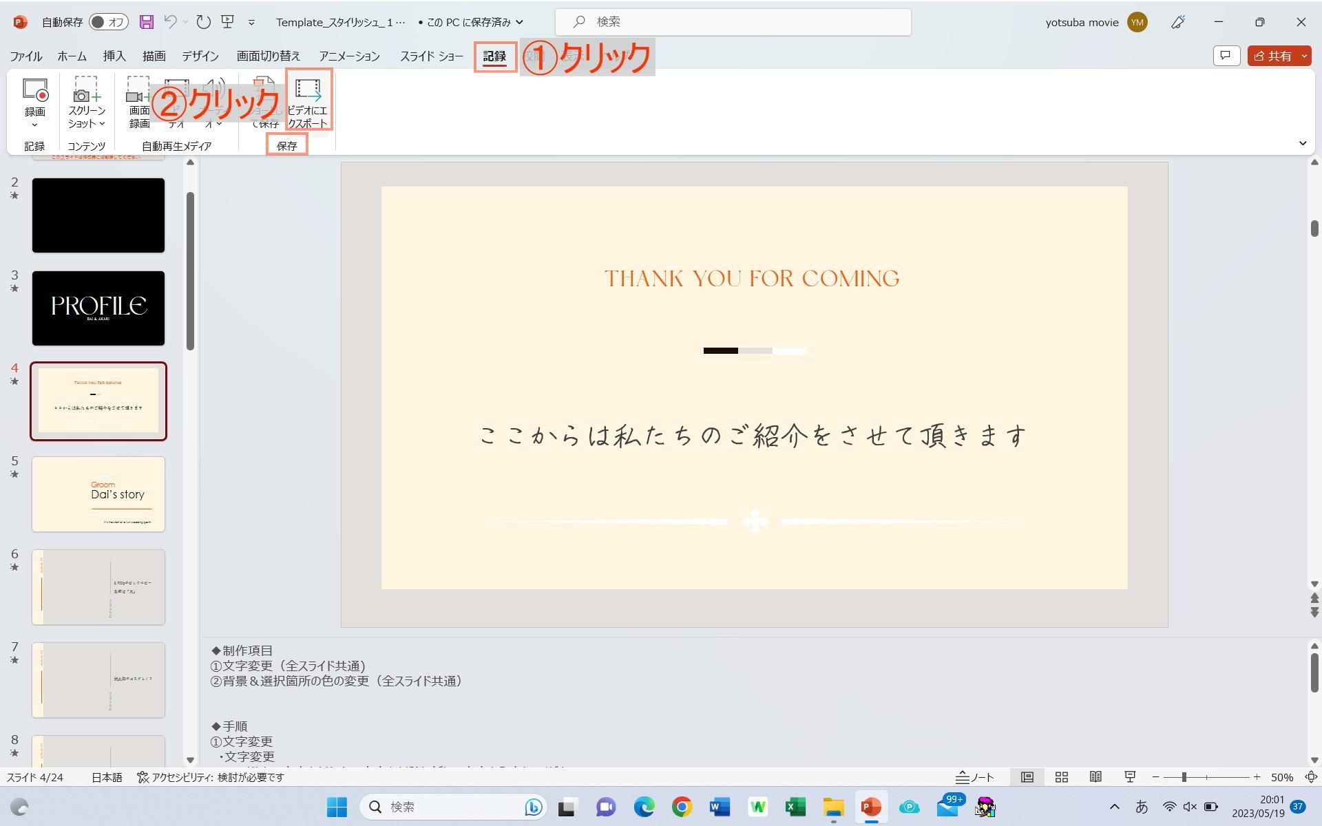This screenshot has width=1322, height=826.
Task: Open the Home (ホーム) tab
Action: click(72, 56)
